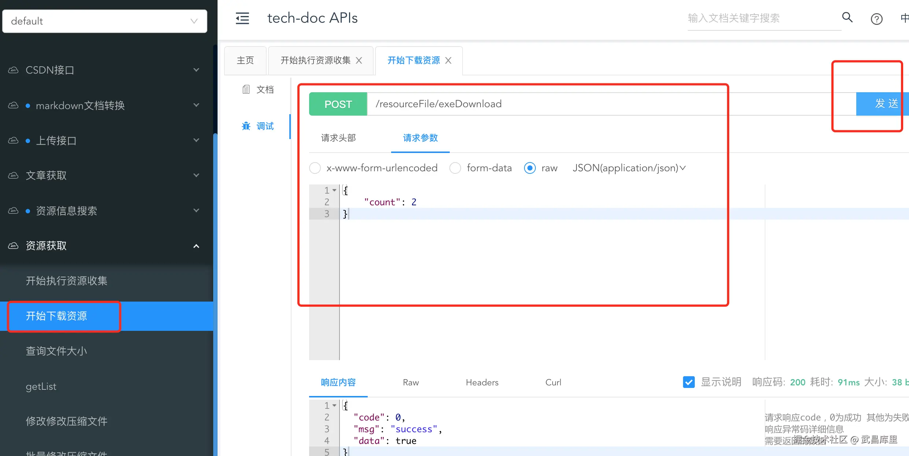Close the 开始下载资源 tab
Image resolution: width=909 pixels, height=456 pixels.
pyautogui.click(x=448, y=60)
